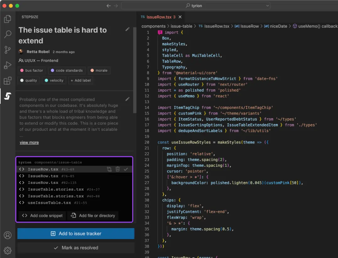This screenshot has height=258, width=338.
Task: Open the Search view in activity bar
Action: (x=8, y=34)
